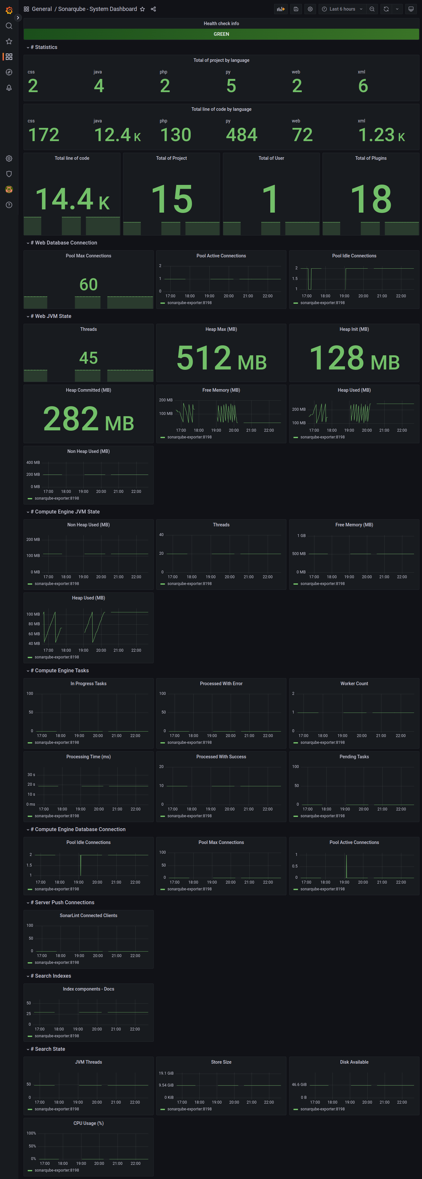Toggle sonarqube-exporter series in Disk Available legend

[323, 1109]
